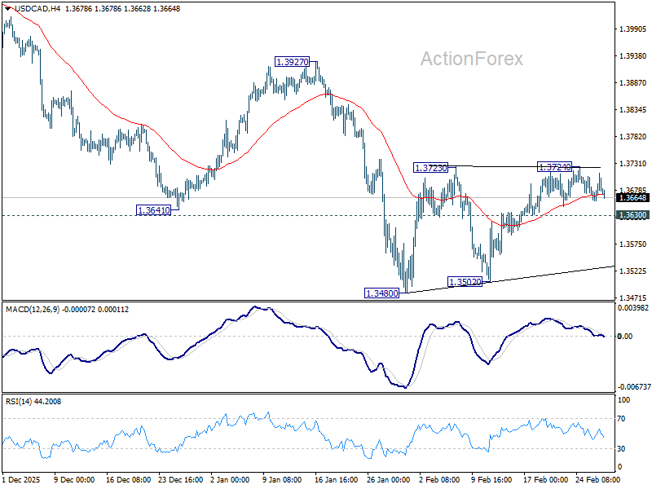
Task: Click the 1.39905 axis price value
Action: (633, 29)
